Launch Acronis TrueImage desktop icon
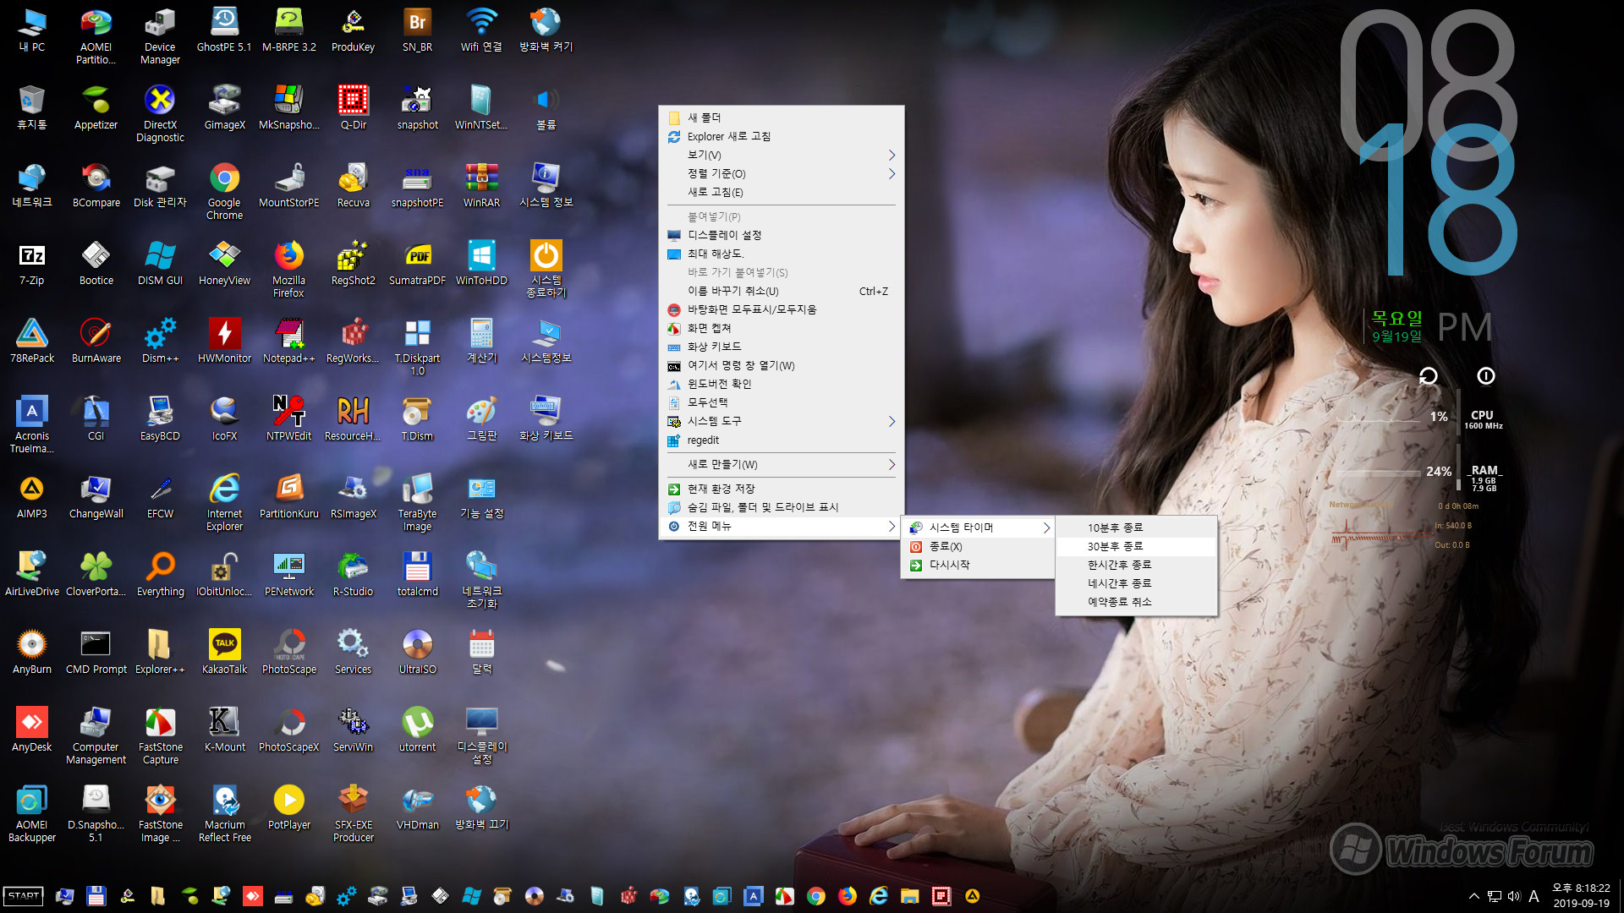This screenshot has height=913, width=1624. 31,424
